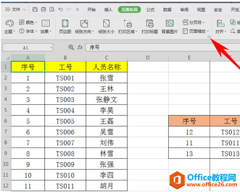
Task: Open the 页面缩放 page scaling dropdown
Action: [x=195, y=31]
